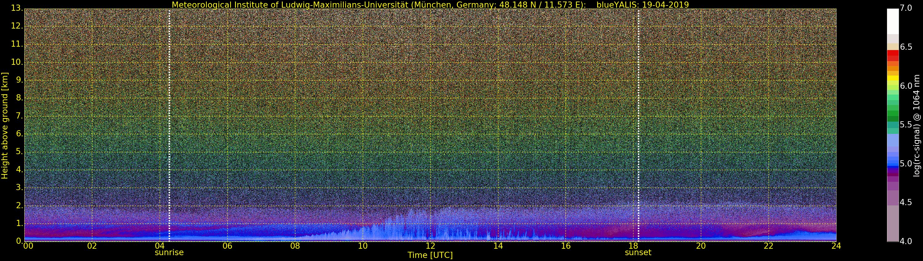Click time tick label '04'
Image resolution: width=923 pixels, height=261 pixels.
[160, 246]
